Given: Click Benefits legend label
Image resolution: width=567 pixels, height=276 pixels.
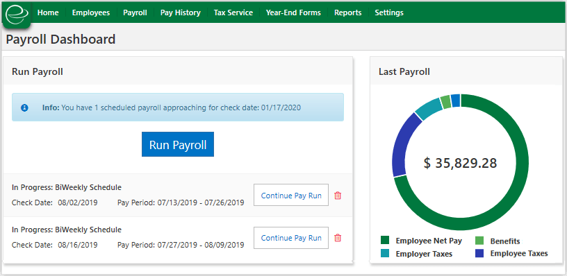Looking at the screenshot, I should click(x=505, y=241).
